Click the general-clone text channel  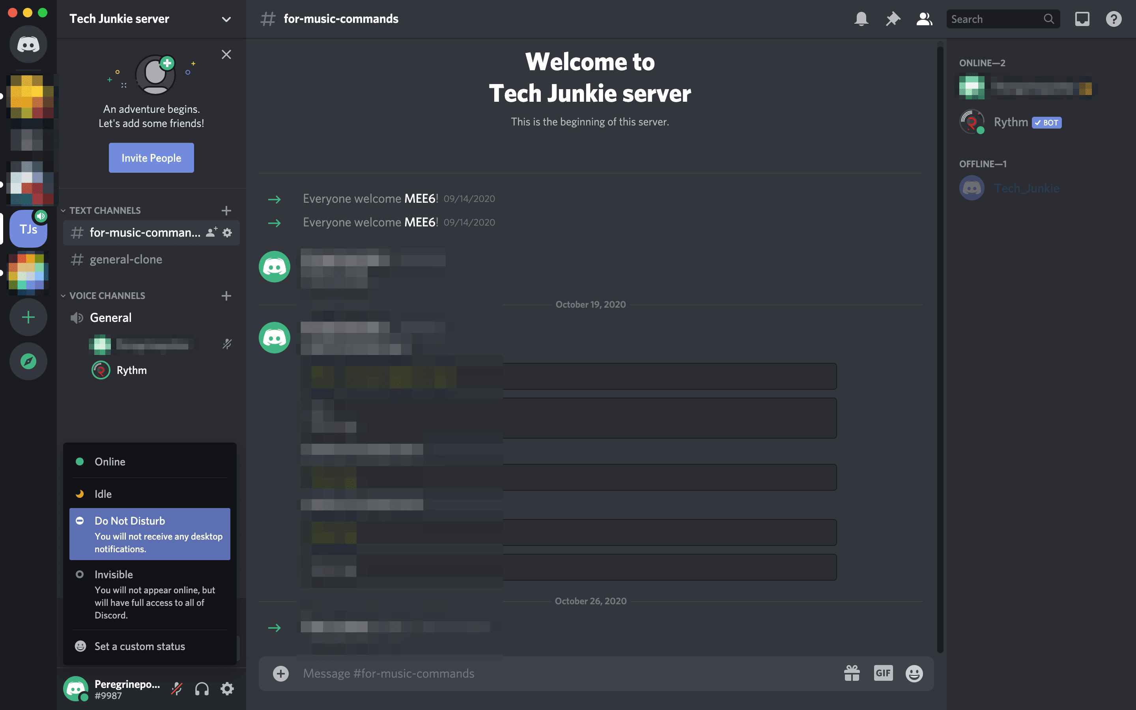coord(126,259)
